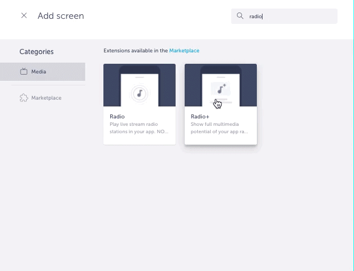Click the "Extensions available in the" text
The width and height of the screenshot is (354, 271).
(x=135, y=51)
